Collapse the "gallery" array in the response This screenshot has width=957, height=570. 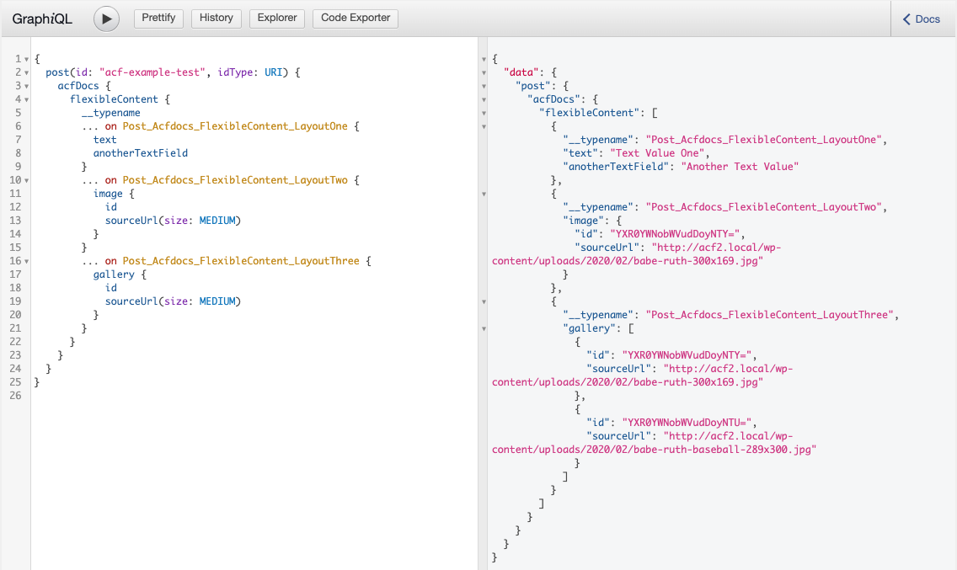tap(484, 328)
